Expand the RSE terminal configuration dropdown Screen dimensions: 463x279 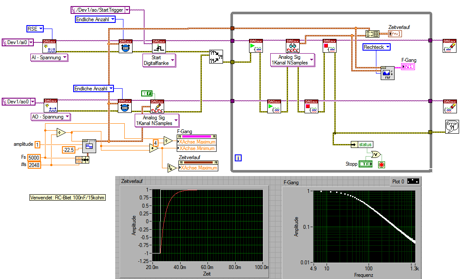click(x=41, y=29)
